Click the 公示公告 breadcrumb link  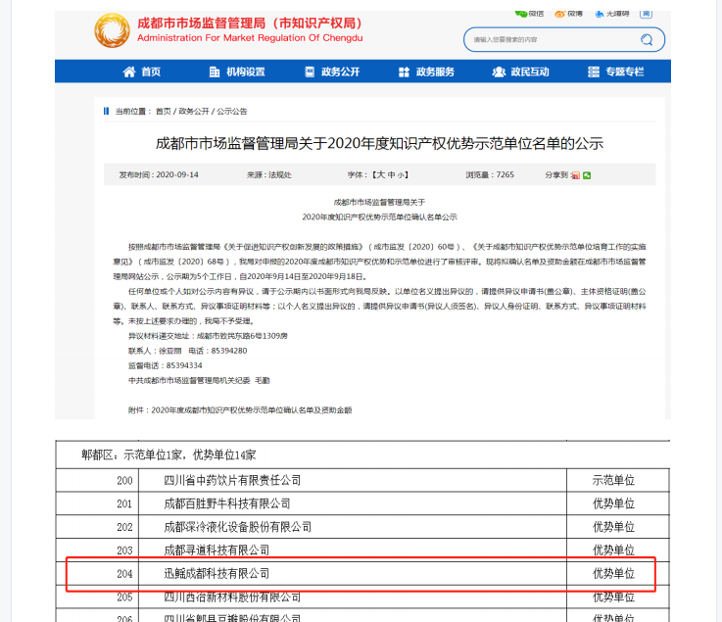coord(232,112)
